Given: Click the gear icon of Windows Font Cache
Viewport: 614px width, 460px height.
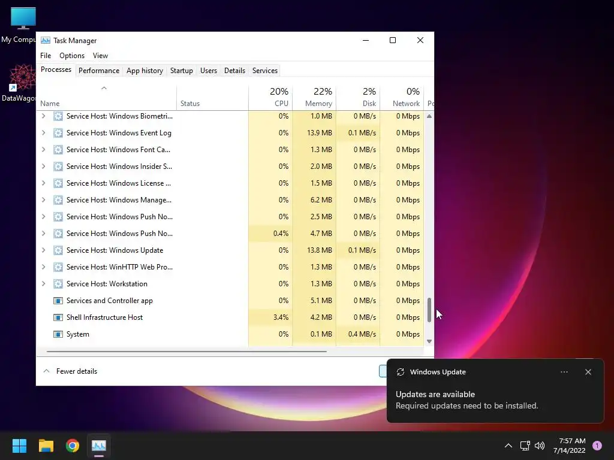Looking at the screenshot, I should (x=58, y=150).
